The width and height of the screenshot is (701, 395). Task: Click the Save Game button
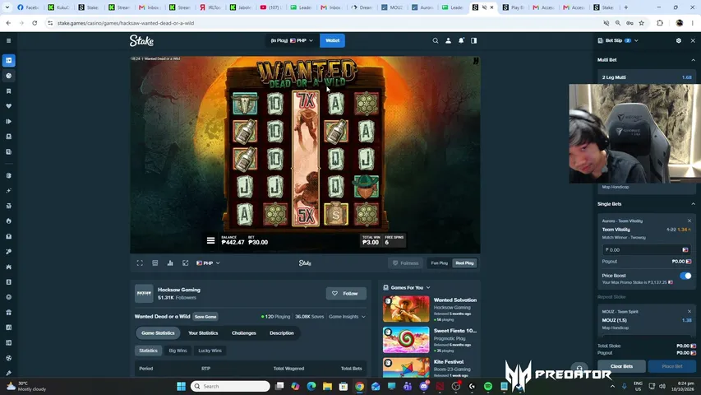pos(205,317)
